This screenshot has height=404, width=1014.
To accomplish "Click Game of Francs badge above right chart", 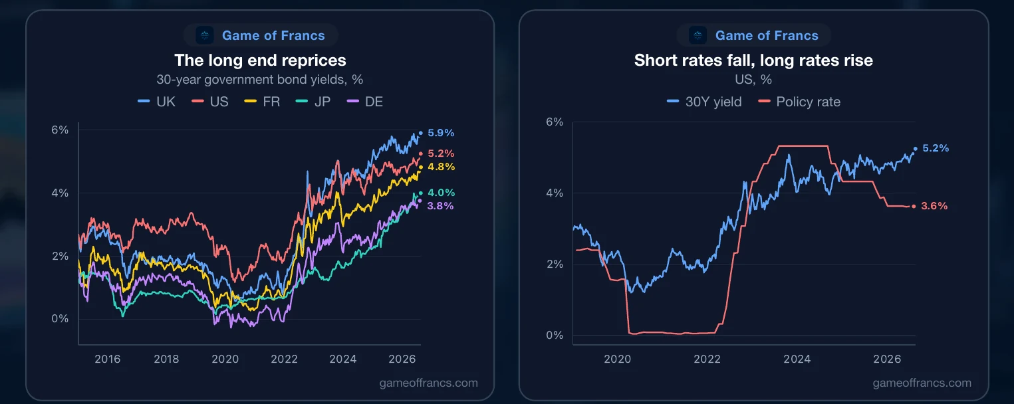I will [754, 35].
